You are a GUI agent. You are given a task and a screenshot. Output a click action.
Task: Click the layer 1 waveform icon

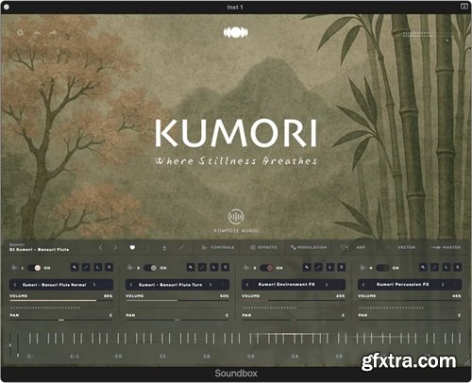14,268
